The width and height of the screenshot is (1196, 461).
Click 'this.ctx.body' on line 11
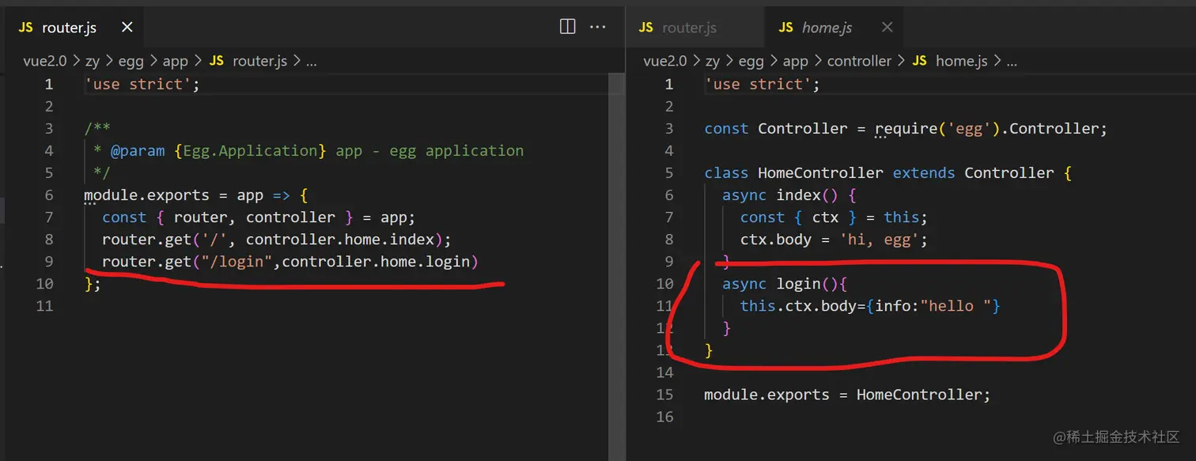[798, 306]
